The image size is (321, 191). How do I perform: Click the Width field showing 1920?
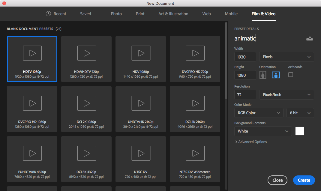pyautogui.click(x=245, y=57)
